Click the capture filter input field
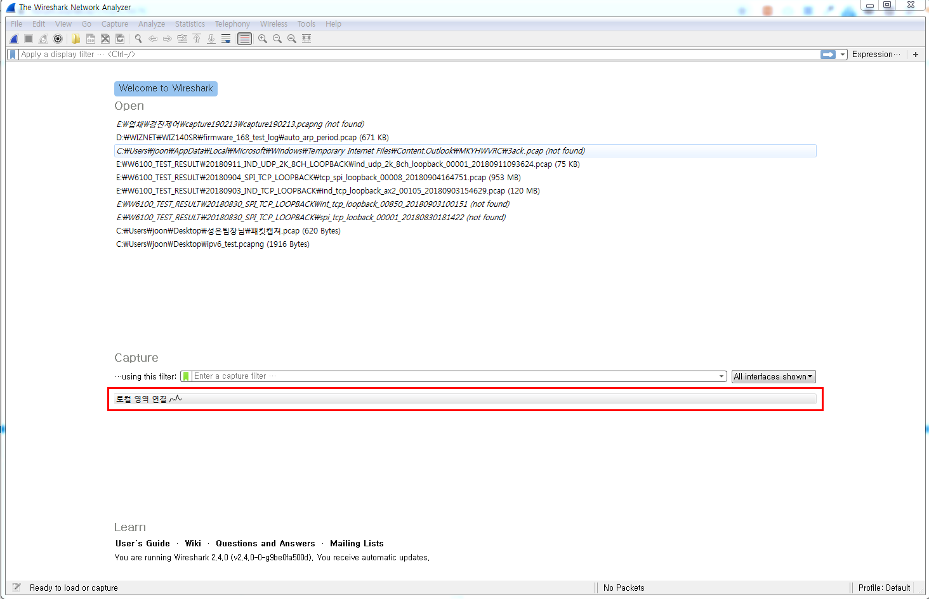Screen dimensions: 929x599 click(454, 376)
